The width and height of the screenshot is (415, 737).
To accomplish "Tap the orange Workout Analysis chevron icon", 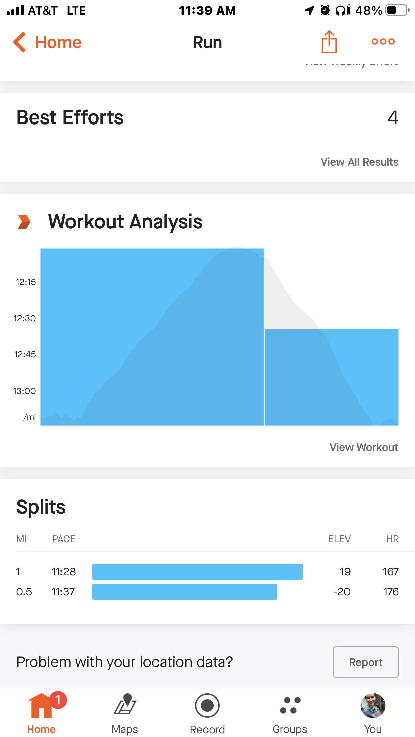I will click(x=24, y=222).
